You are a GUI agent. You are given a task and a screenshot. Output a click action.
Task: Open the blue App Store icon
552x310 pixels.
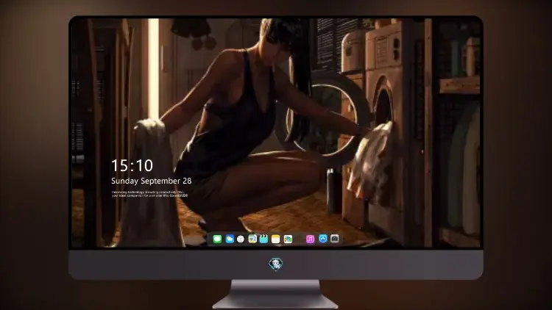pyautogui.click(x=323, y=239)
